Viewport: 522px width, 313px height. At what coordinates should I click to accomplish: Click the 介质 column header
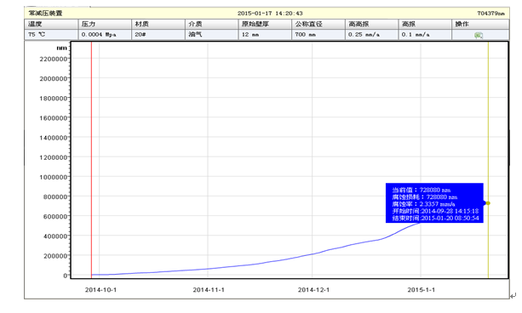click(212, 24)
